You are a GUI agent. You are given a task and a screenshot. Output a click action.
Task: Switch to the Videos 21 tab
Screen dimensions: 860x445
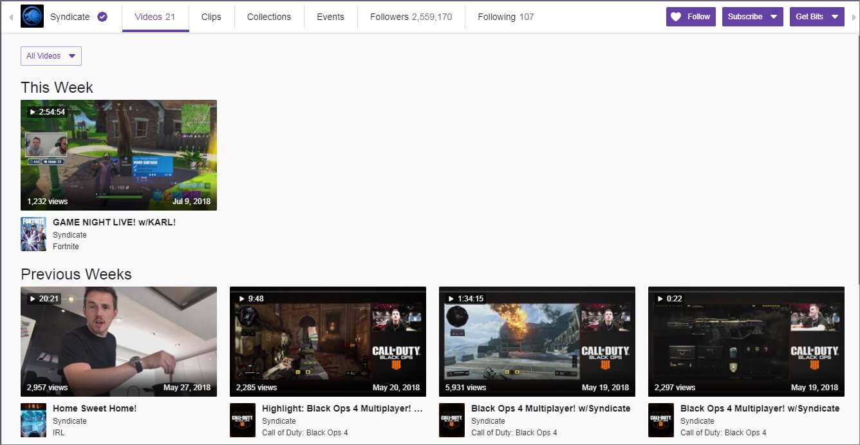tap(155, 17)
